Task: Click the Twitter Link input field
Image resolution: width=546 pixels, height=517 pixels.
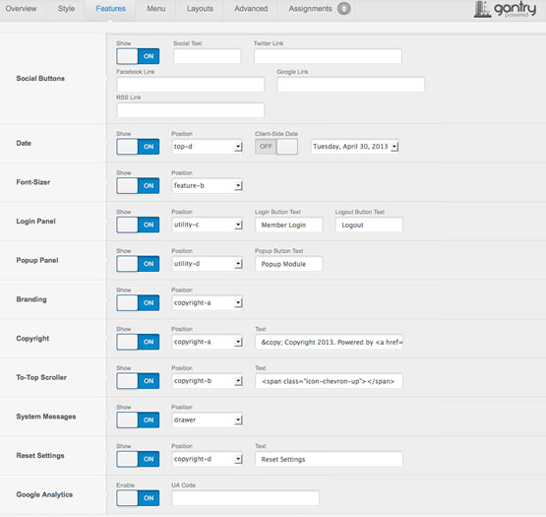Action: (x=328, y=56)
